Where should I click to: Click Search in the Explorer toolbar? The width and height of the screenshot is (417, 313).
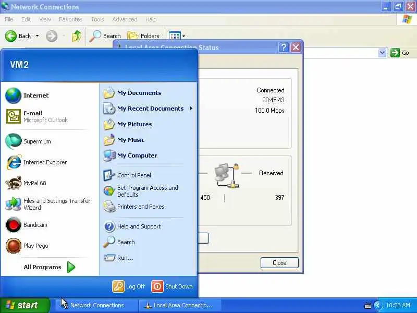click(x=105, y=36)
